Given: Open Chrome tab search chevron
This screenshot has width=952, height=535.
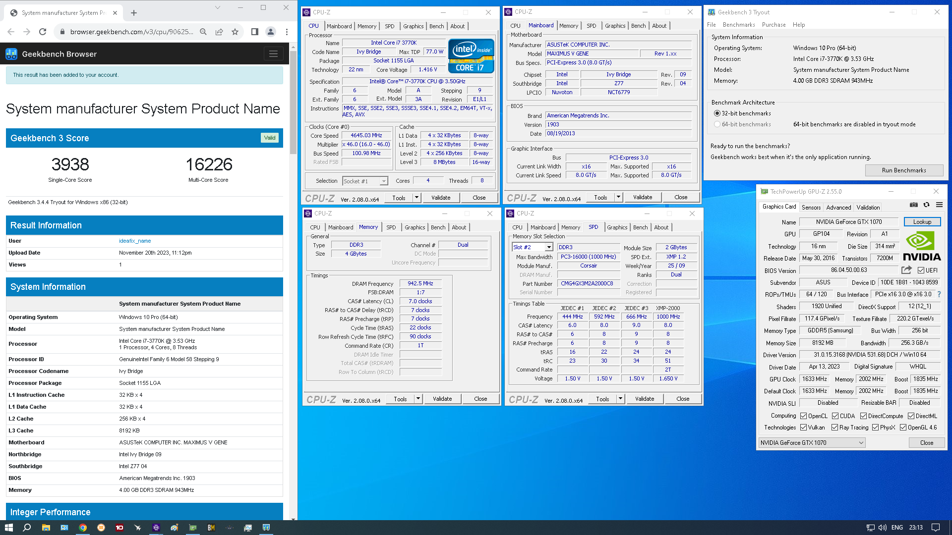Looking at the screenshot, I should tap(217, 7).
